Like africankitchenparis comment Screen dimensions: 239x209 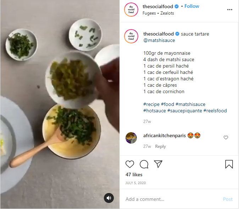point(226,138)
